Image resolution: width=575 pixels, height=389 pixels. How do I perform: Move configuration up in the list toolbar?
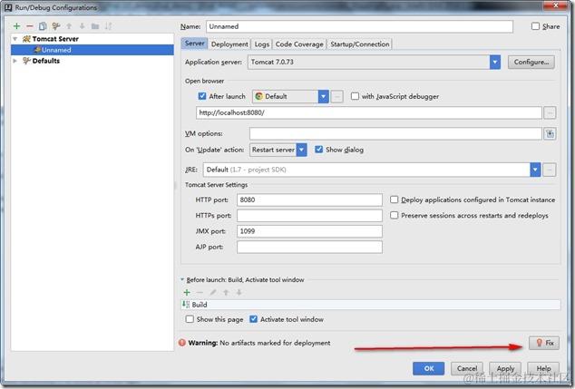click(x=69, y=26)
